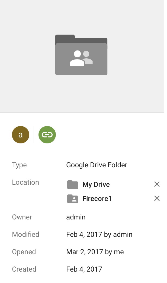Click the green link sharing icon
Viewport: 167px width, 283px height.
tap(47, 135)
